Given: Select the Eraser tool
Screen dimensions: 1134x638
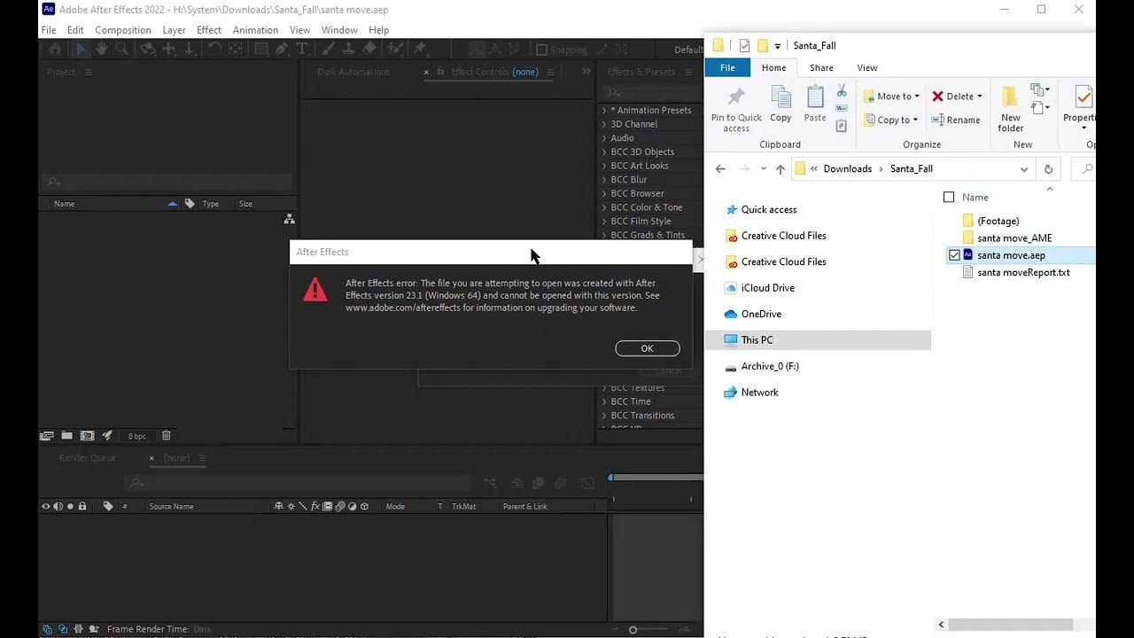Looking at the screenshot, I should (x=369, y=50).
